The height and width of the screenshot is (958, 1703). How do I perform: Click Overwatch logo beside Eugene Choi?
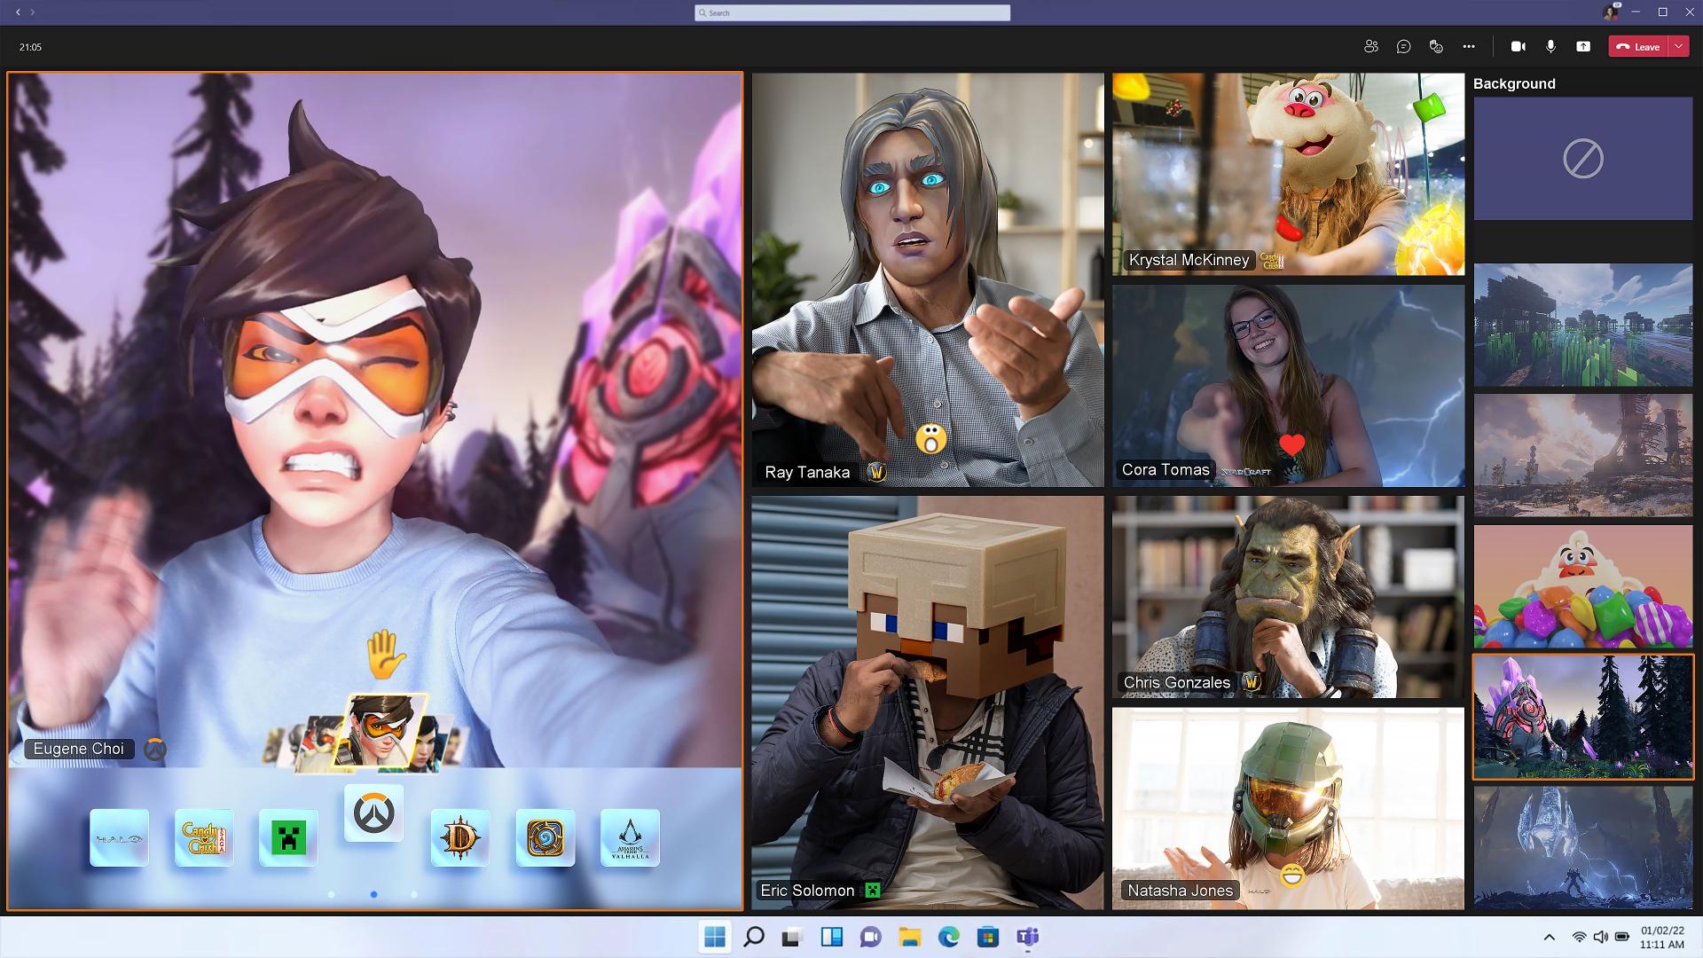pyautogui.click(x=155, y=750)
